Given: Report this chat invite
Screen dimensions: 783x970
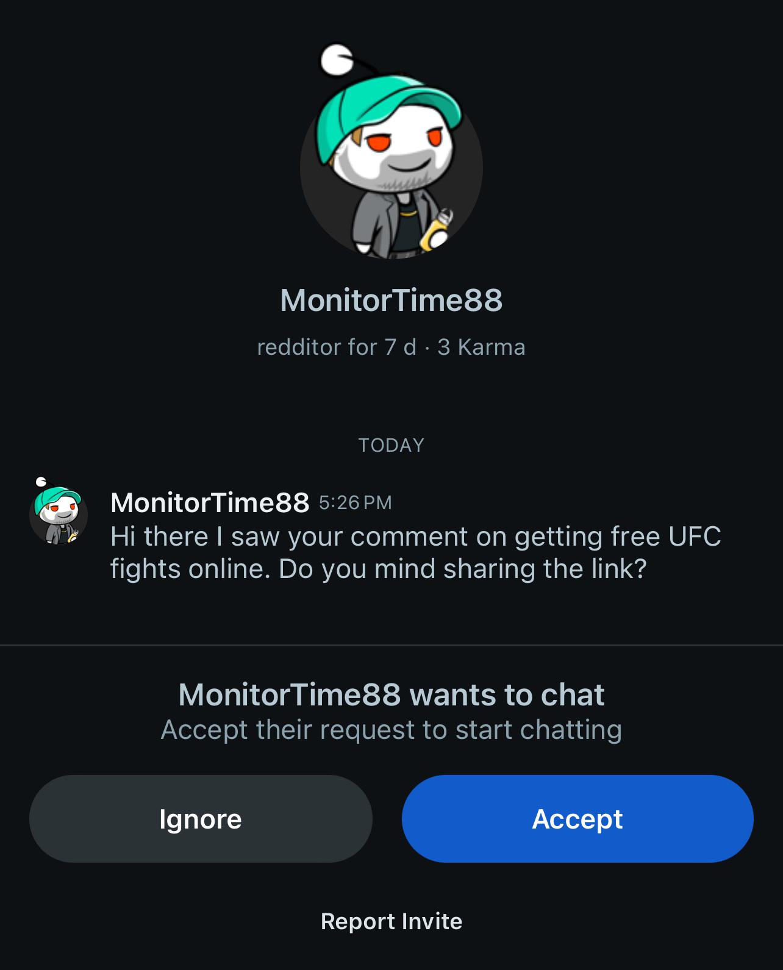Looking at the screenshot, I should [391, 921].
